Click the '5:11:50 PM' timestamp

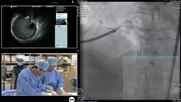[83, 12]
